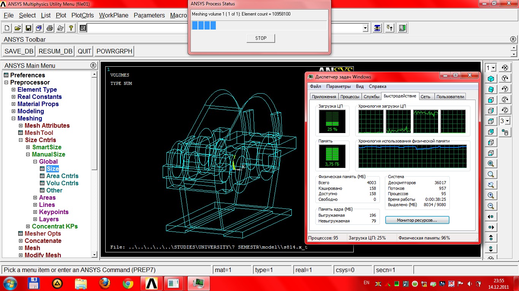Collapse the ManualSize node
519x291 pixels.
click(x=28, y=155)
